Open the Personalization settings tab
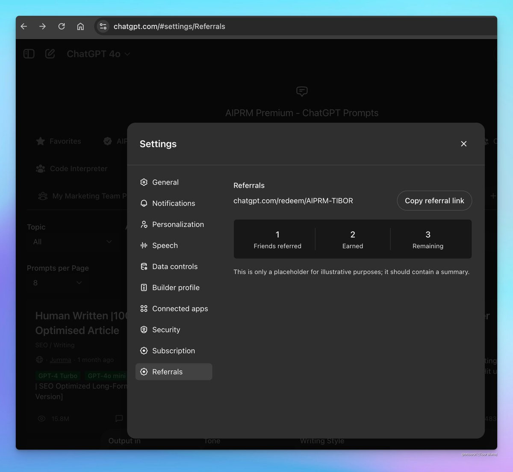Viewport: 513px width, 472px height. coord(174,224)
